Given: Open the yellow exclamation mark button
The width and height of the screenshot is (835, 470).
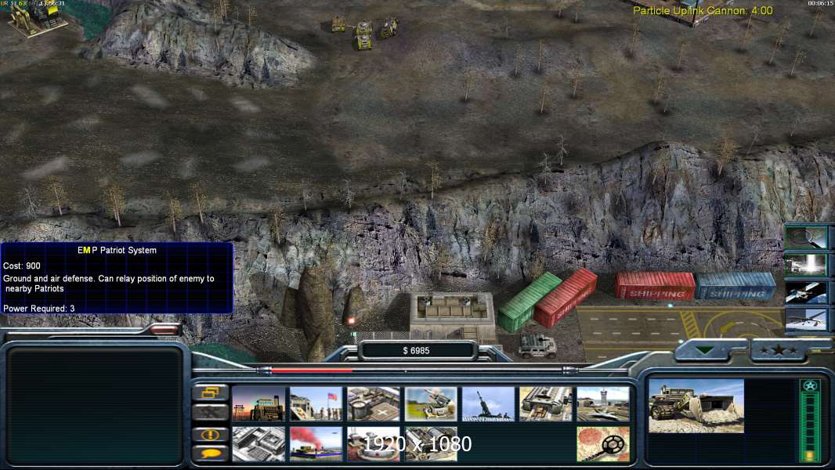Looking at the screenshot, I should point(211,435).
